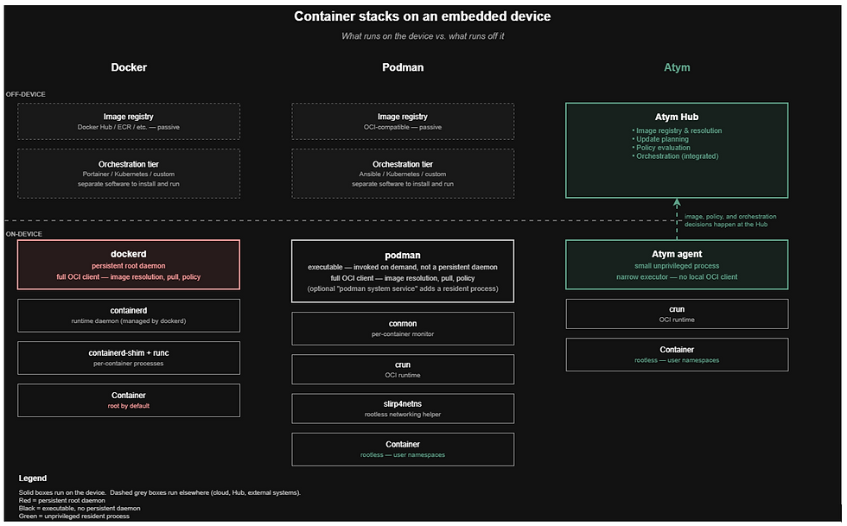Click the "slirp4netns" rootless networking helper box

tap(403, 409)
